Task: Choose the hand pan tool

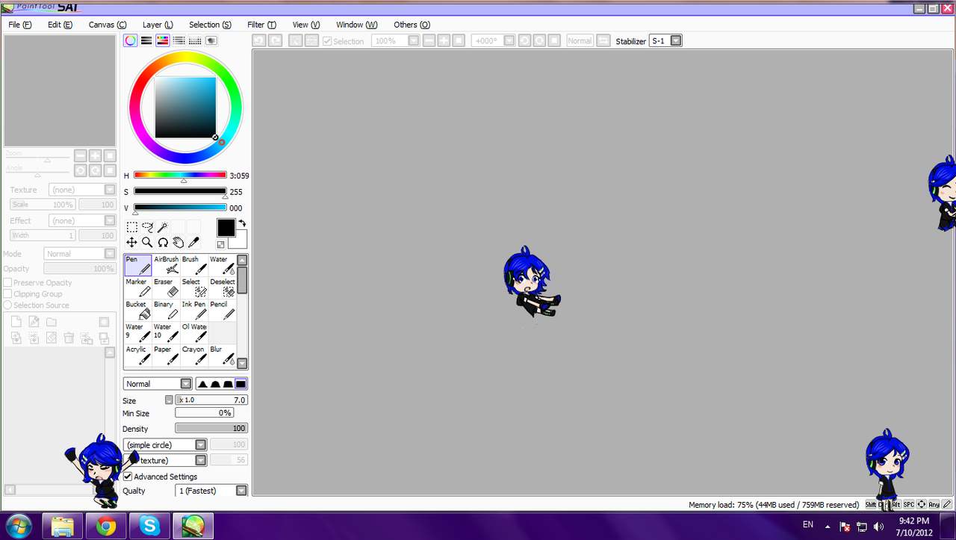Action: tap(178, 242)
